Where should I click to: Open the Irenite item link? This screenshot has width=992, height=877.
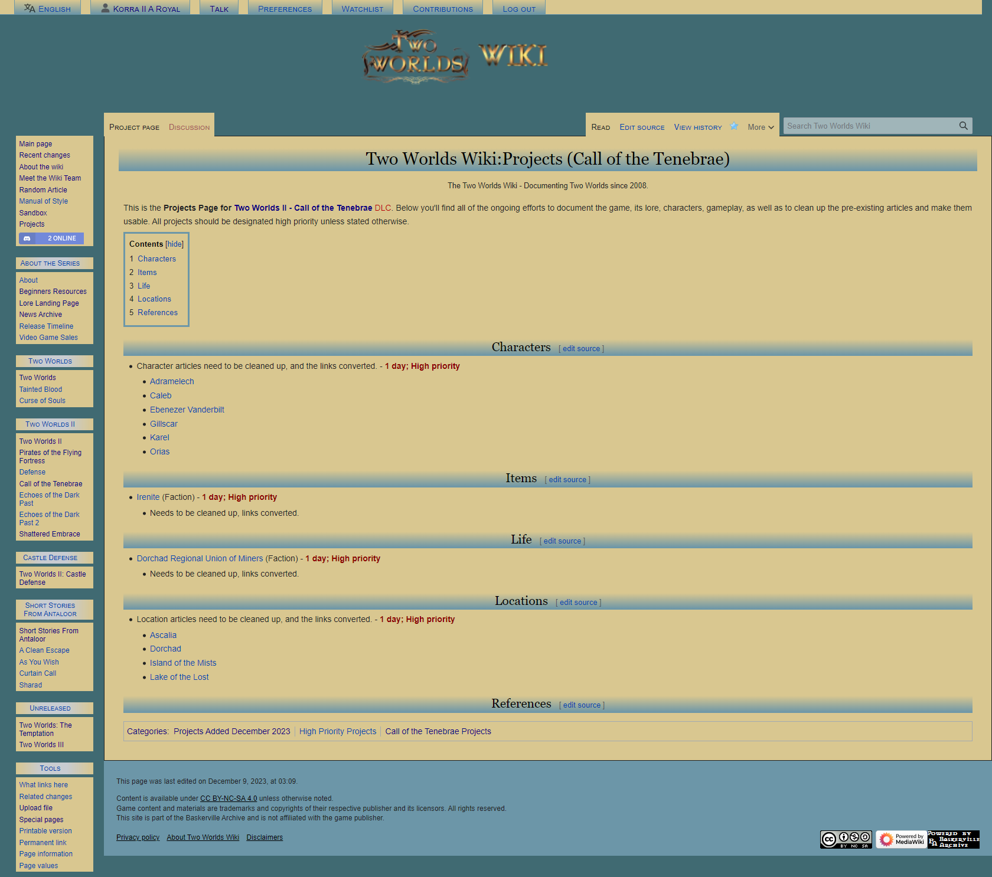148,498
